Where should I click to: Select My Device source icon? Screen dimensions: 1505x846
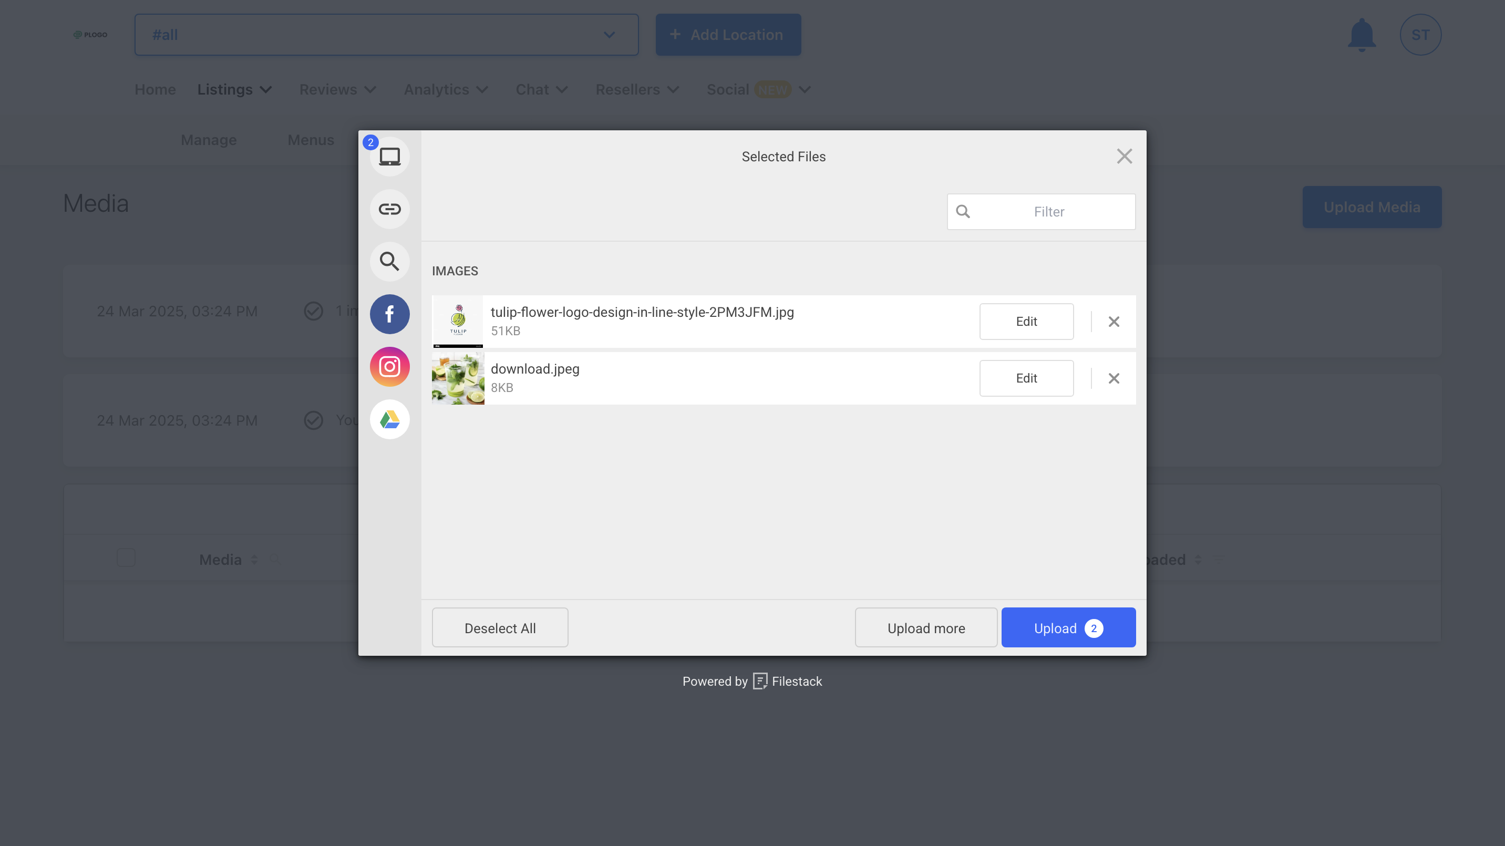(390, 157)
